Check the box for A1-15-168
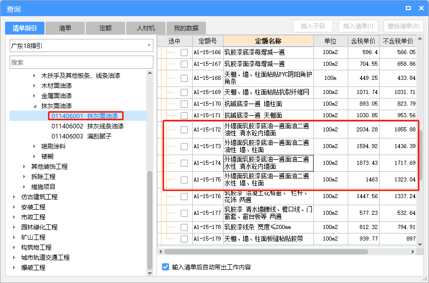This screenshot has height=283, width=429. click(x=184, y=78)
